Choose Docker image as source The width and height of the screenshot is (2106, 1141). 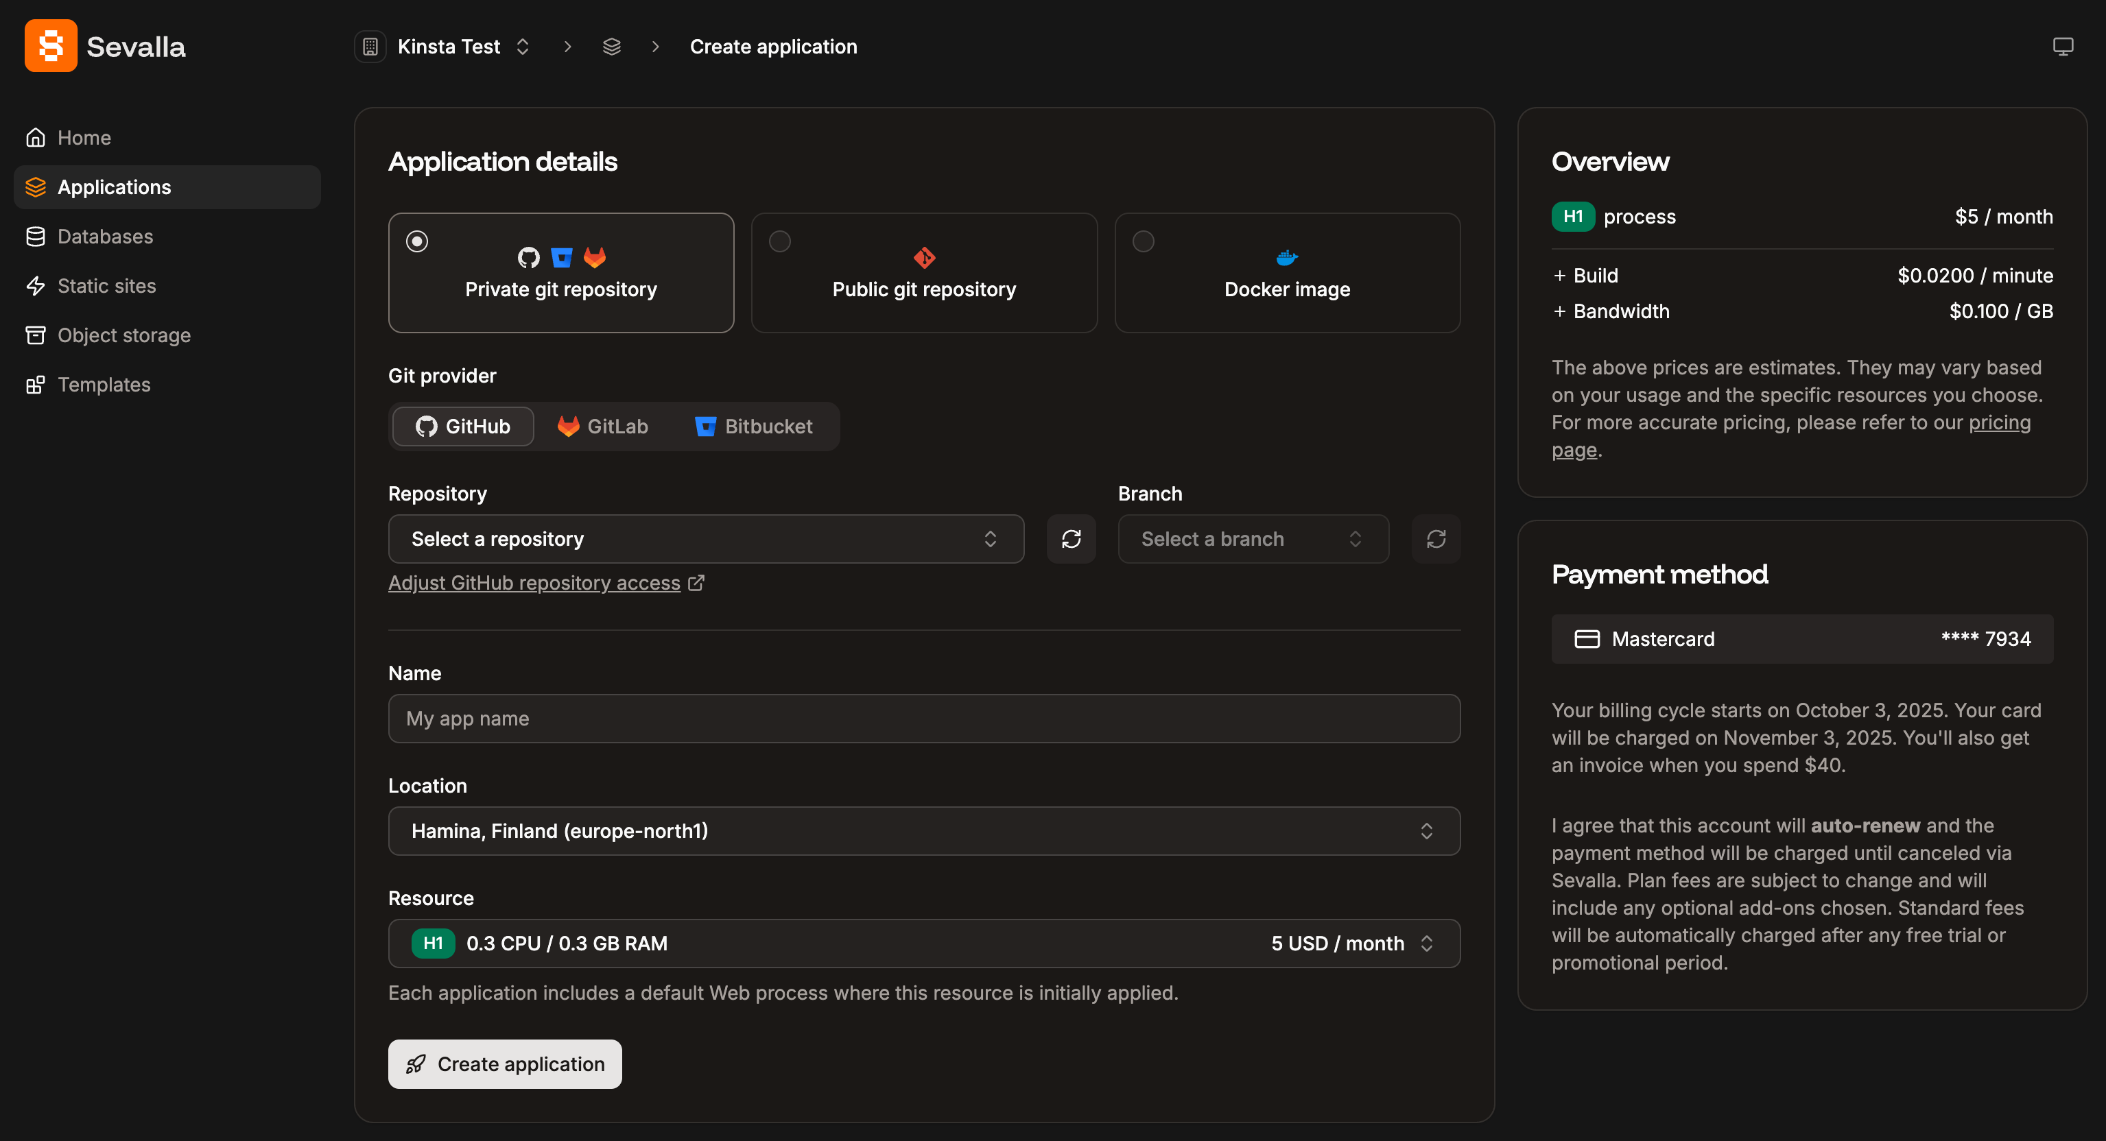(1286, 273)
